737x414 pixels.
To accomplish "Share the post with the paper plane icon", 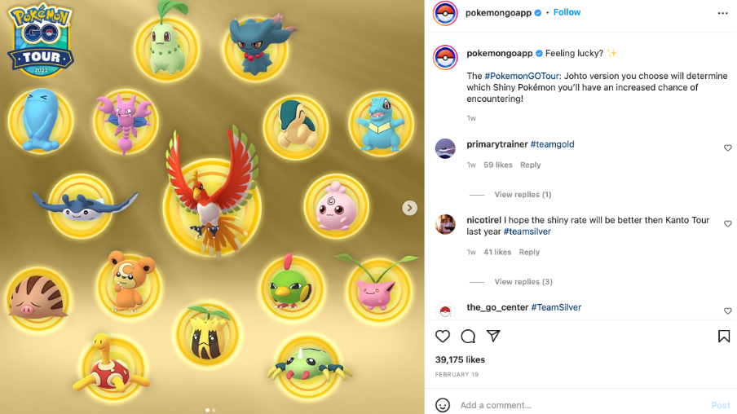I will pyautogui.click(x=493, y=336).
